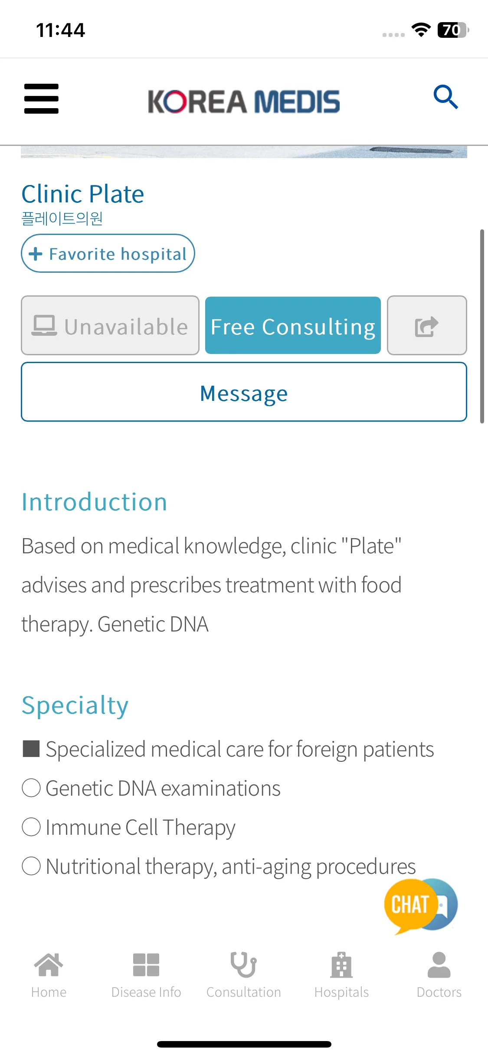
Task: Select the Genetic DNA examinations circle
Action: pos(31,788)
